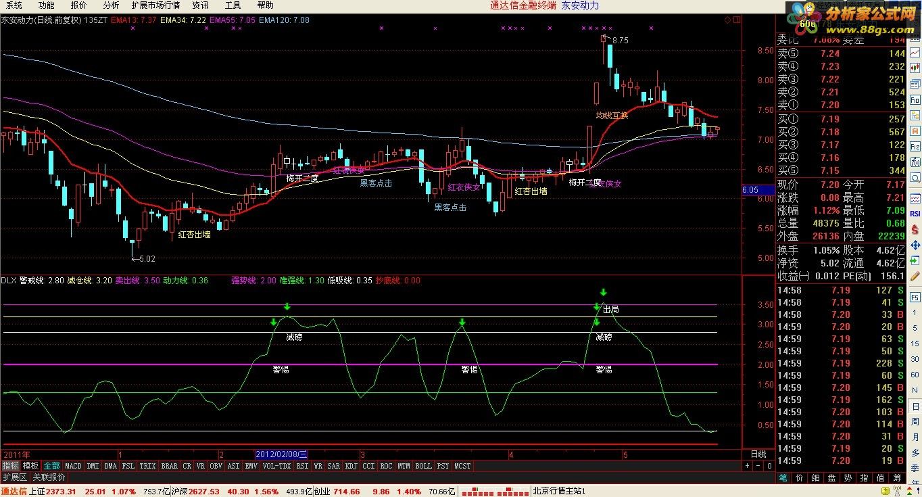
Task: Select the pencil drawing tool icon
Action: click(x=915, y=276)
